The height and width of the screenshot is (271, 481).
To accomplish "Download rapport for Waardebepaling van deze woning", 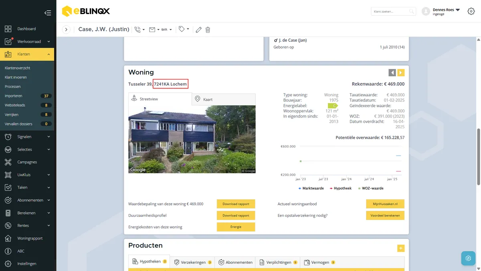I will coord(236,204).
